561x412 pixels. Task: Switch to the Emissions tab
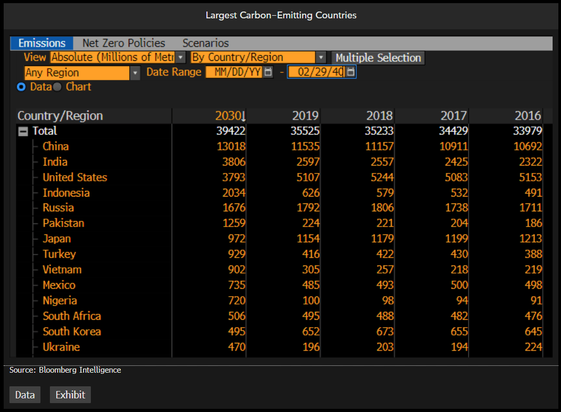click(x=42, y=43)
